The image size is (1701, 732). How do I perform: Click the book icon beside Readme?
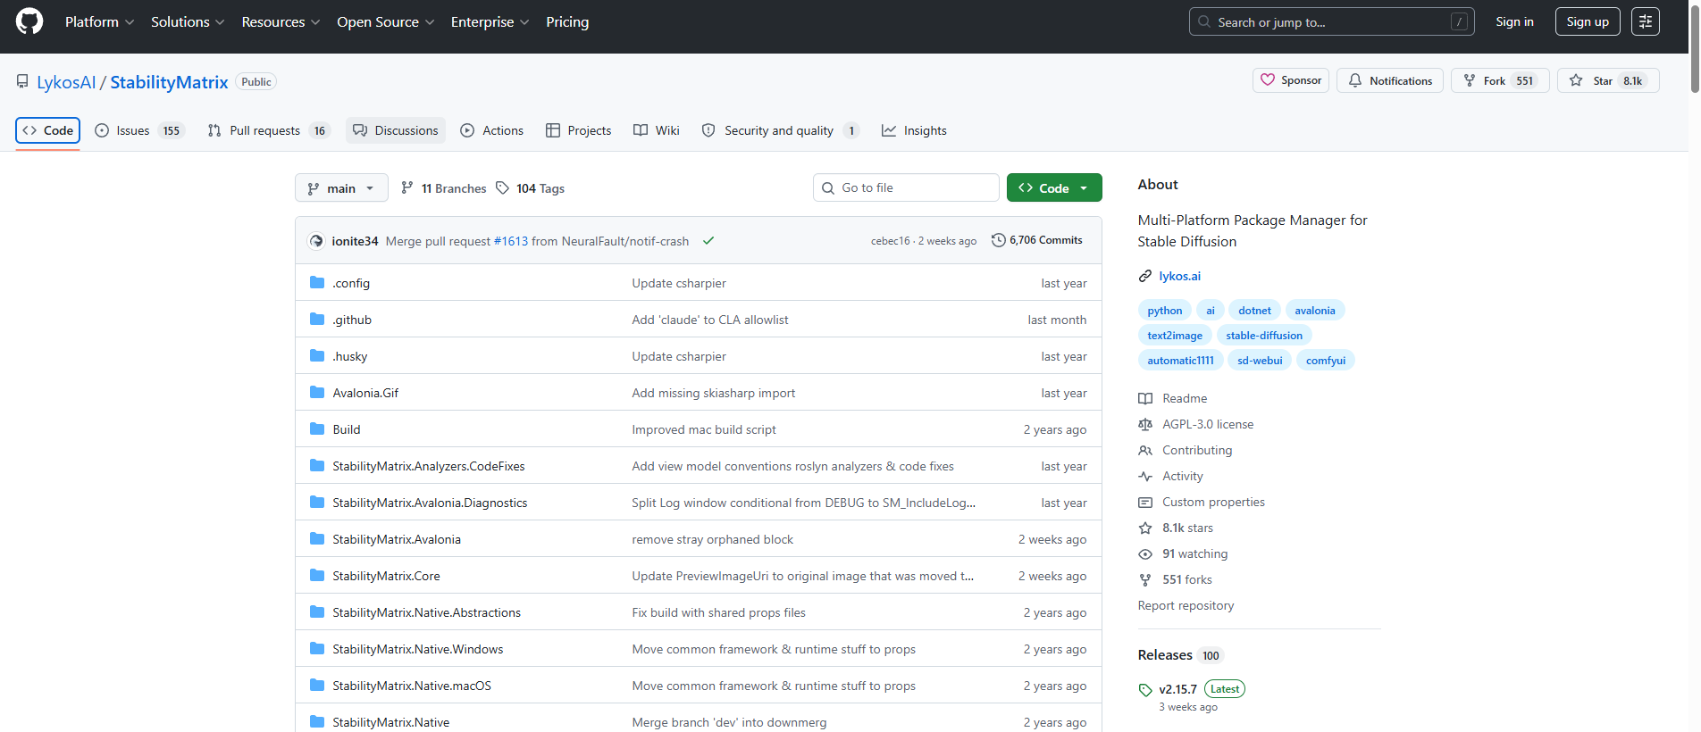[1145, 399]
